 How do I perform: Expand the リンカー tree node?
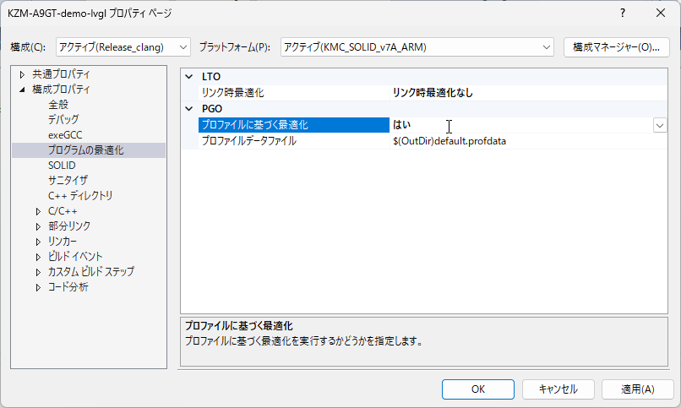coord(38,242)
